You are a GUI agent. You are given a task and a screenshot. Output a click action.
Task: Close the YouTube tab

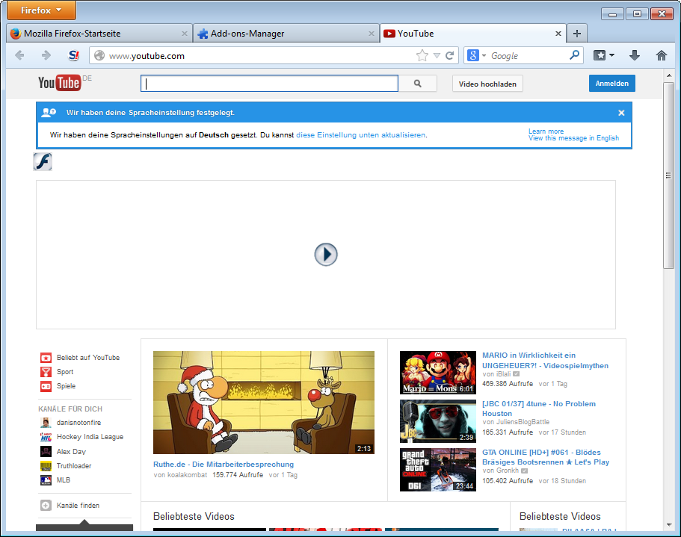point(558,34)
